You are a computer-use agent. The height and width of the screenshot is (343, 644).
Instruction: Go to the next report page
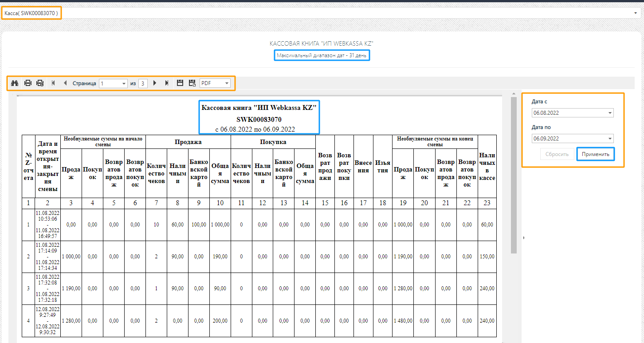[x=155, y=83]
